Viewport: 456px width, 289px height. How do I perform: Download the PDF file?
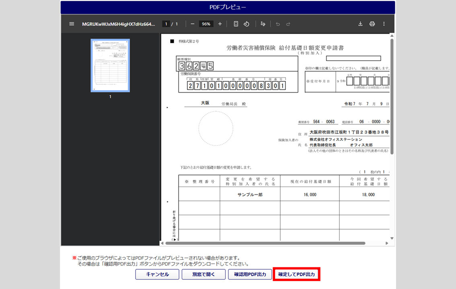tap(360, 24)
